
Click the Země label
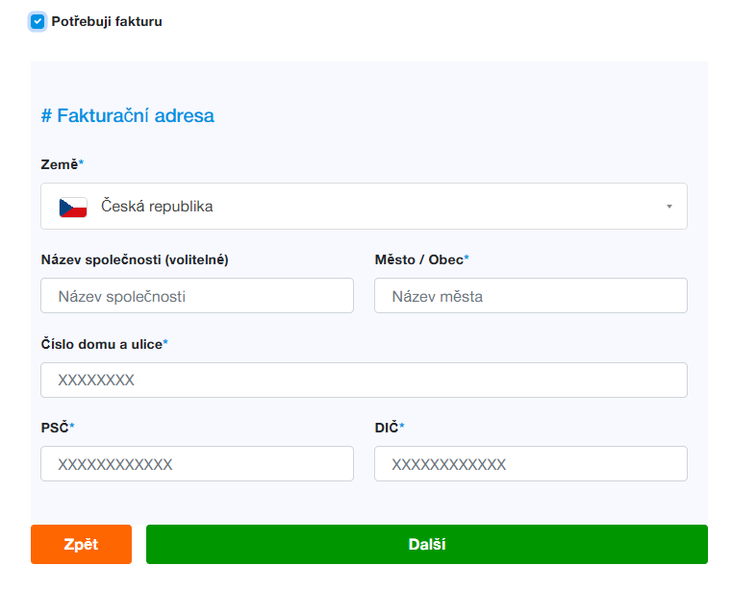pyautogui.click(x=63, y=164)
